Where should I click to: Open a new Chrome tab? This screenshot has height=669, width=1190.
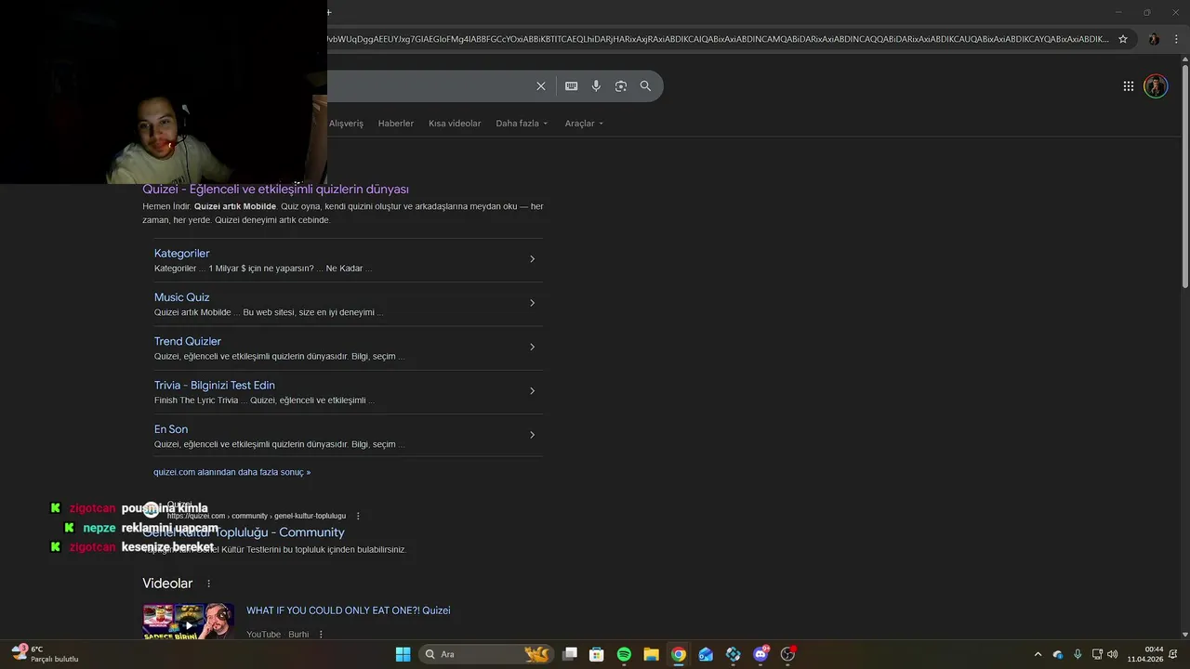329,12
